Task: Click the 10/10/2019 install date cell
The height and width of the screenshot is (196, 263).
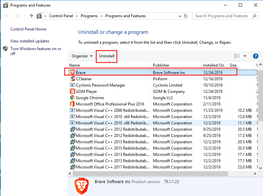Action: point(213,85)
